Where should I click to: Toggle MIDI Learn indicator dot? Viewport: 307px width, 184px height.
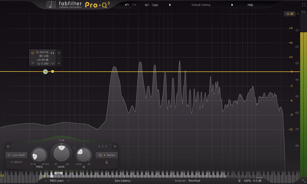coord(46,181)
